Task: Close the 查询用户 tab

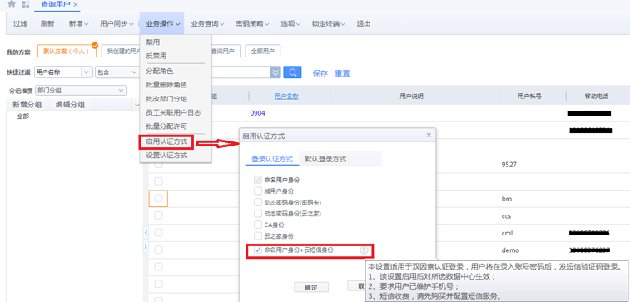Action: point(76,5)
